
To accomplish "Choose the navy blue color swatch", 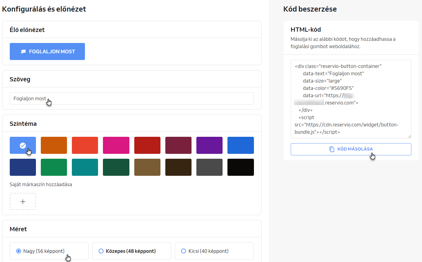I will (23, 167).
